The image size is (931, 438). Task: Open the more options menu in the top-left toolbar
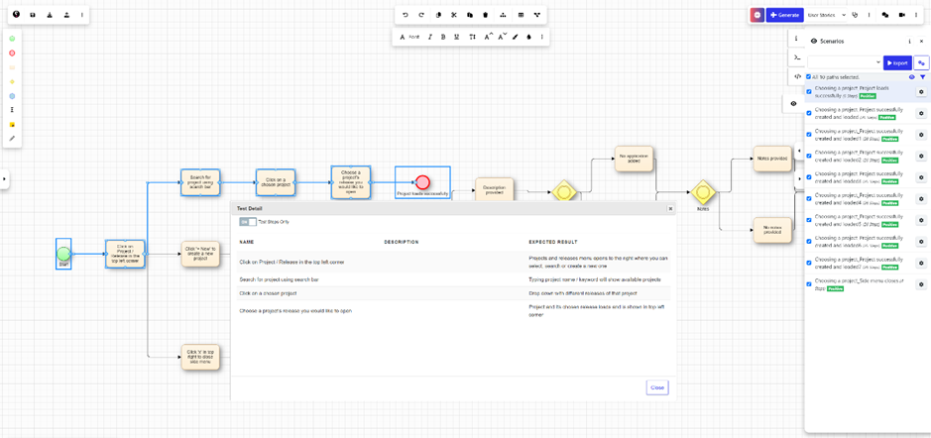[x=82, y=15]
